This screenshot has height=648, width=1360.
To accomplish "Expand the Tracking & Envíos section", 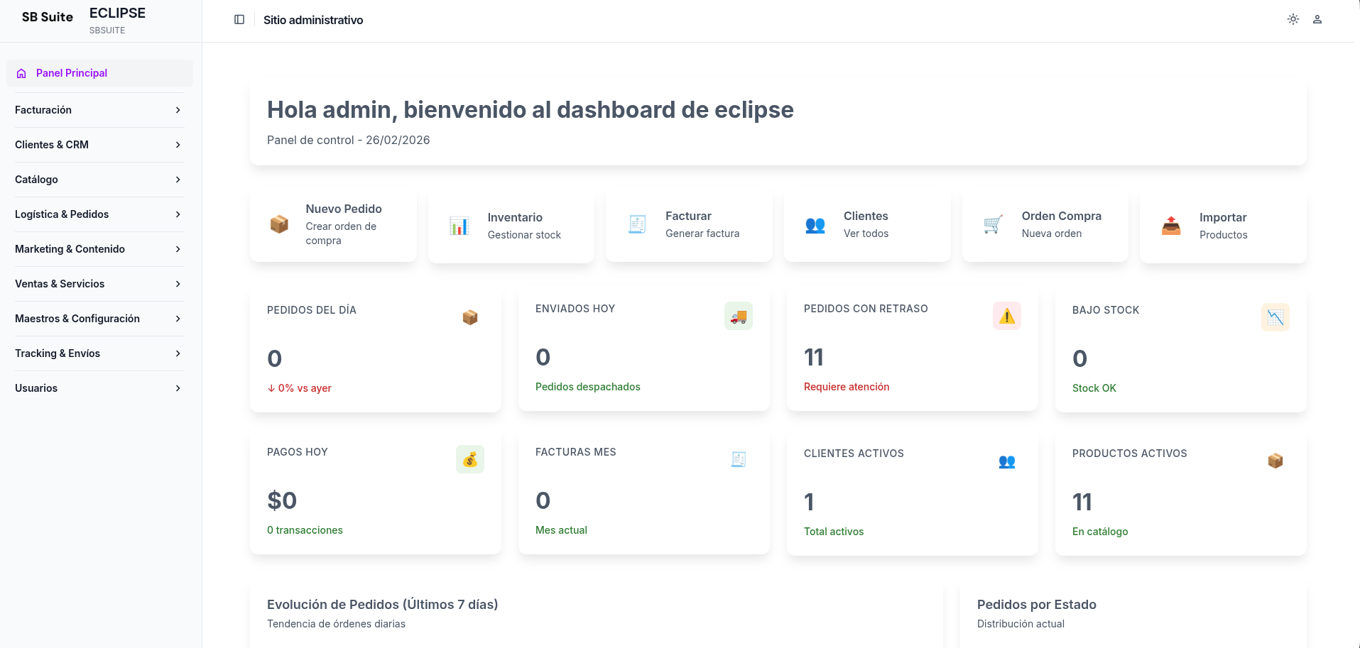I will (99, 353).
